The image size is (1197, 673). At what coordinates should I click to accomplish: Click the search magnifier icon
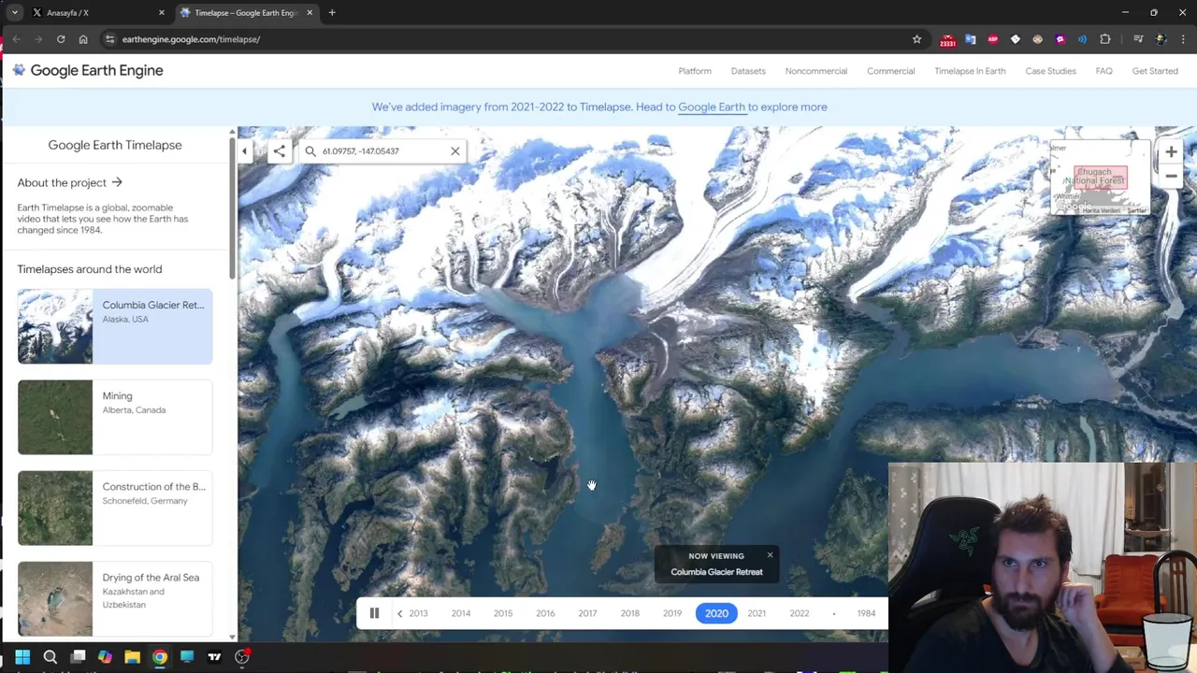310,150
